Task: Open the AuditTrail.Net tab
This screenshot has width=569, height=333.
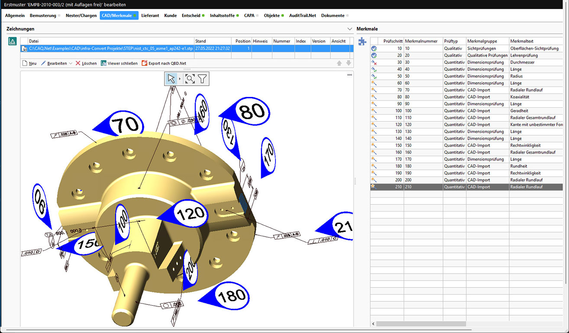Action: [x=302, y=16]
